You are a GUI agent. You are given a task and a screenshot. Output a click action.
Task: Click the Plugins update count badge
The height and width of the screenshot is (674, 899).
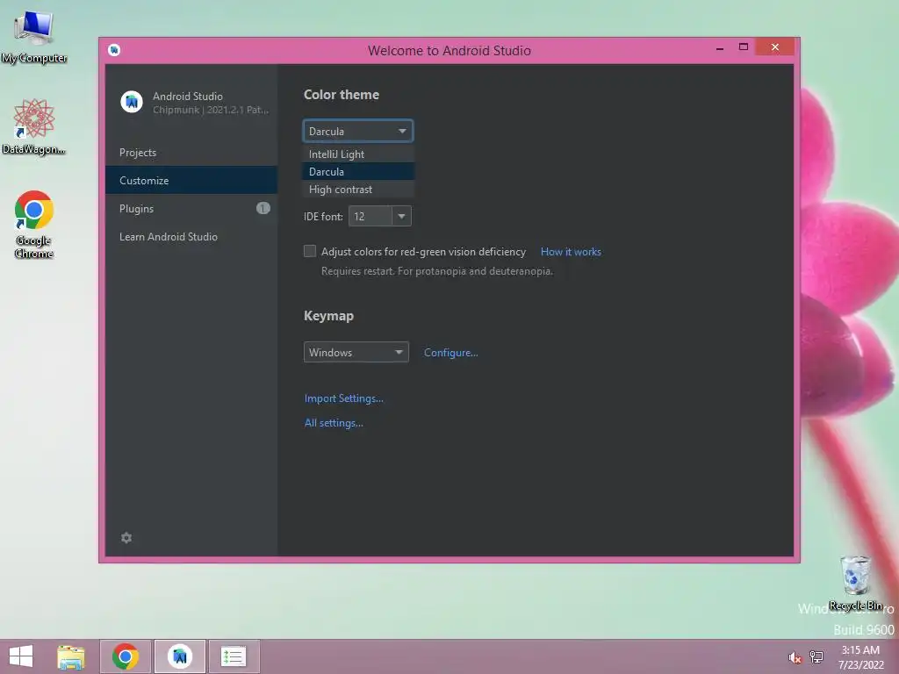tap(263, 208)
